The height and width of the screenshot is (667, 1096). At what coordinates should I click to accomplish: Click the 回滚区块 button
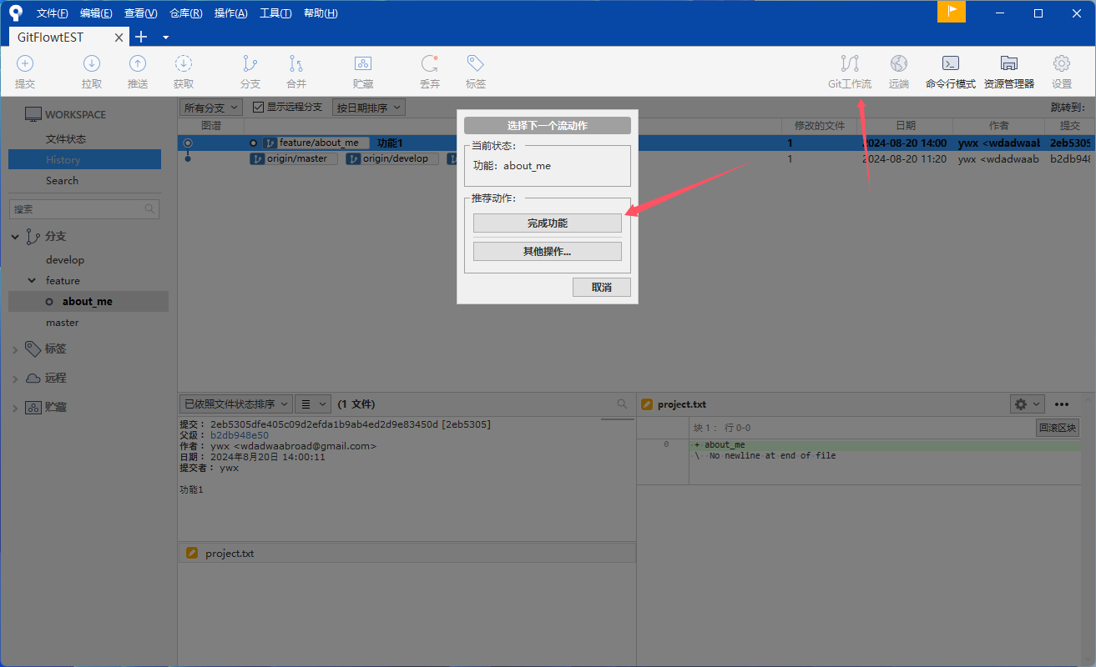[x=1058, y=428]
